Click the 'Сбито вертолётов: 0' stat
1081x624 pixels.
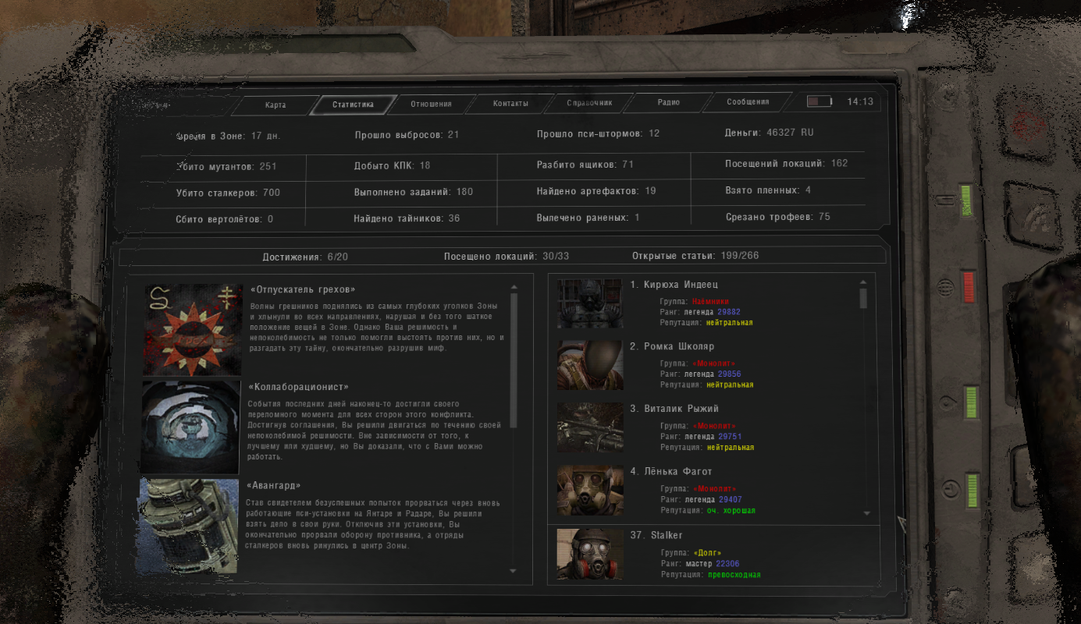(x=225, y=219)
